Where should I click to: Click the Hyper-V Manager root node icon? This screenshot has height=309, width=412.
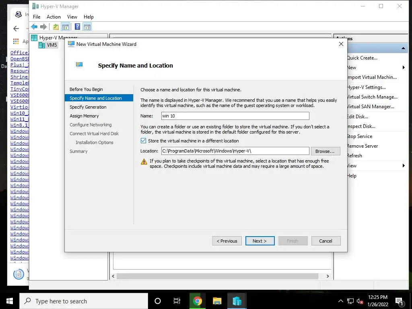[34, 38]
